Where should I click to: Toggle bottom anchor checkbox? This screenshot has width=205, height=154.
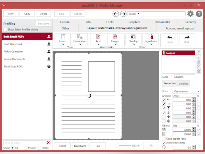click(164, 113)
